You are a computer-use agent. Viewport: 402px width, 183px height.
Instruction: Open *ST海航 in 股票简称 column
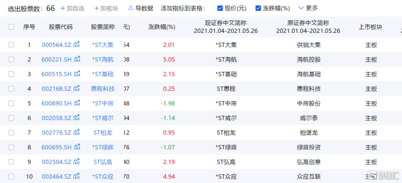coord(103,59)
